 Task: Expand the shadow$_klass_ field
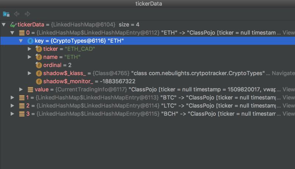(x=29, y=73)
